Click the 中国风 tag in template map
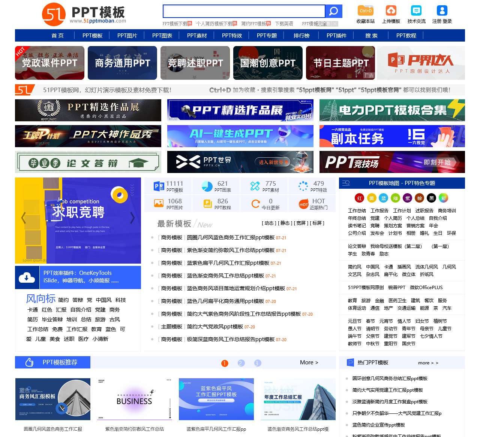 pos(373,267)
